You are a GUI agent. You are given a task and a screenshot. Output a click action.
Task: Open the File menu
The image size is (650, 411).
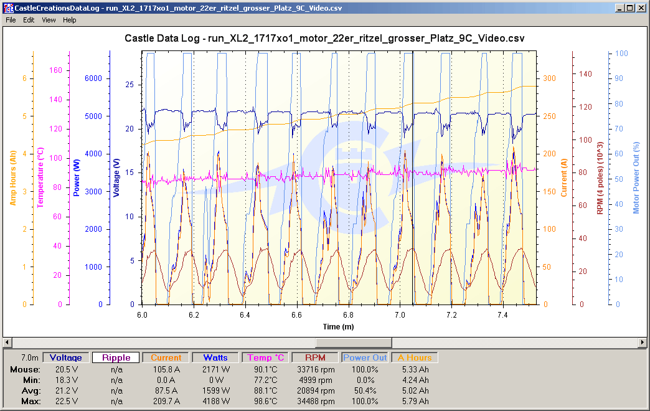pos(11,20)
